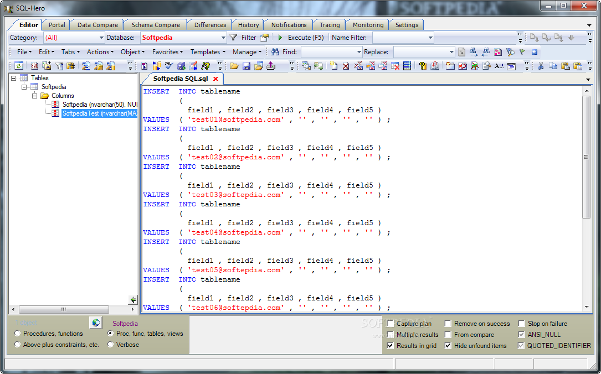Select SoftpediaTest (nvarchar(MAX)) column item
This screenshot has width=601, height=374.
(100, 113)
